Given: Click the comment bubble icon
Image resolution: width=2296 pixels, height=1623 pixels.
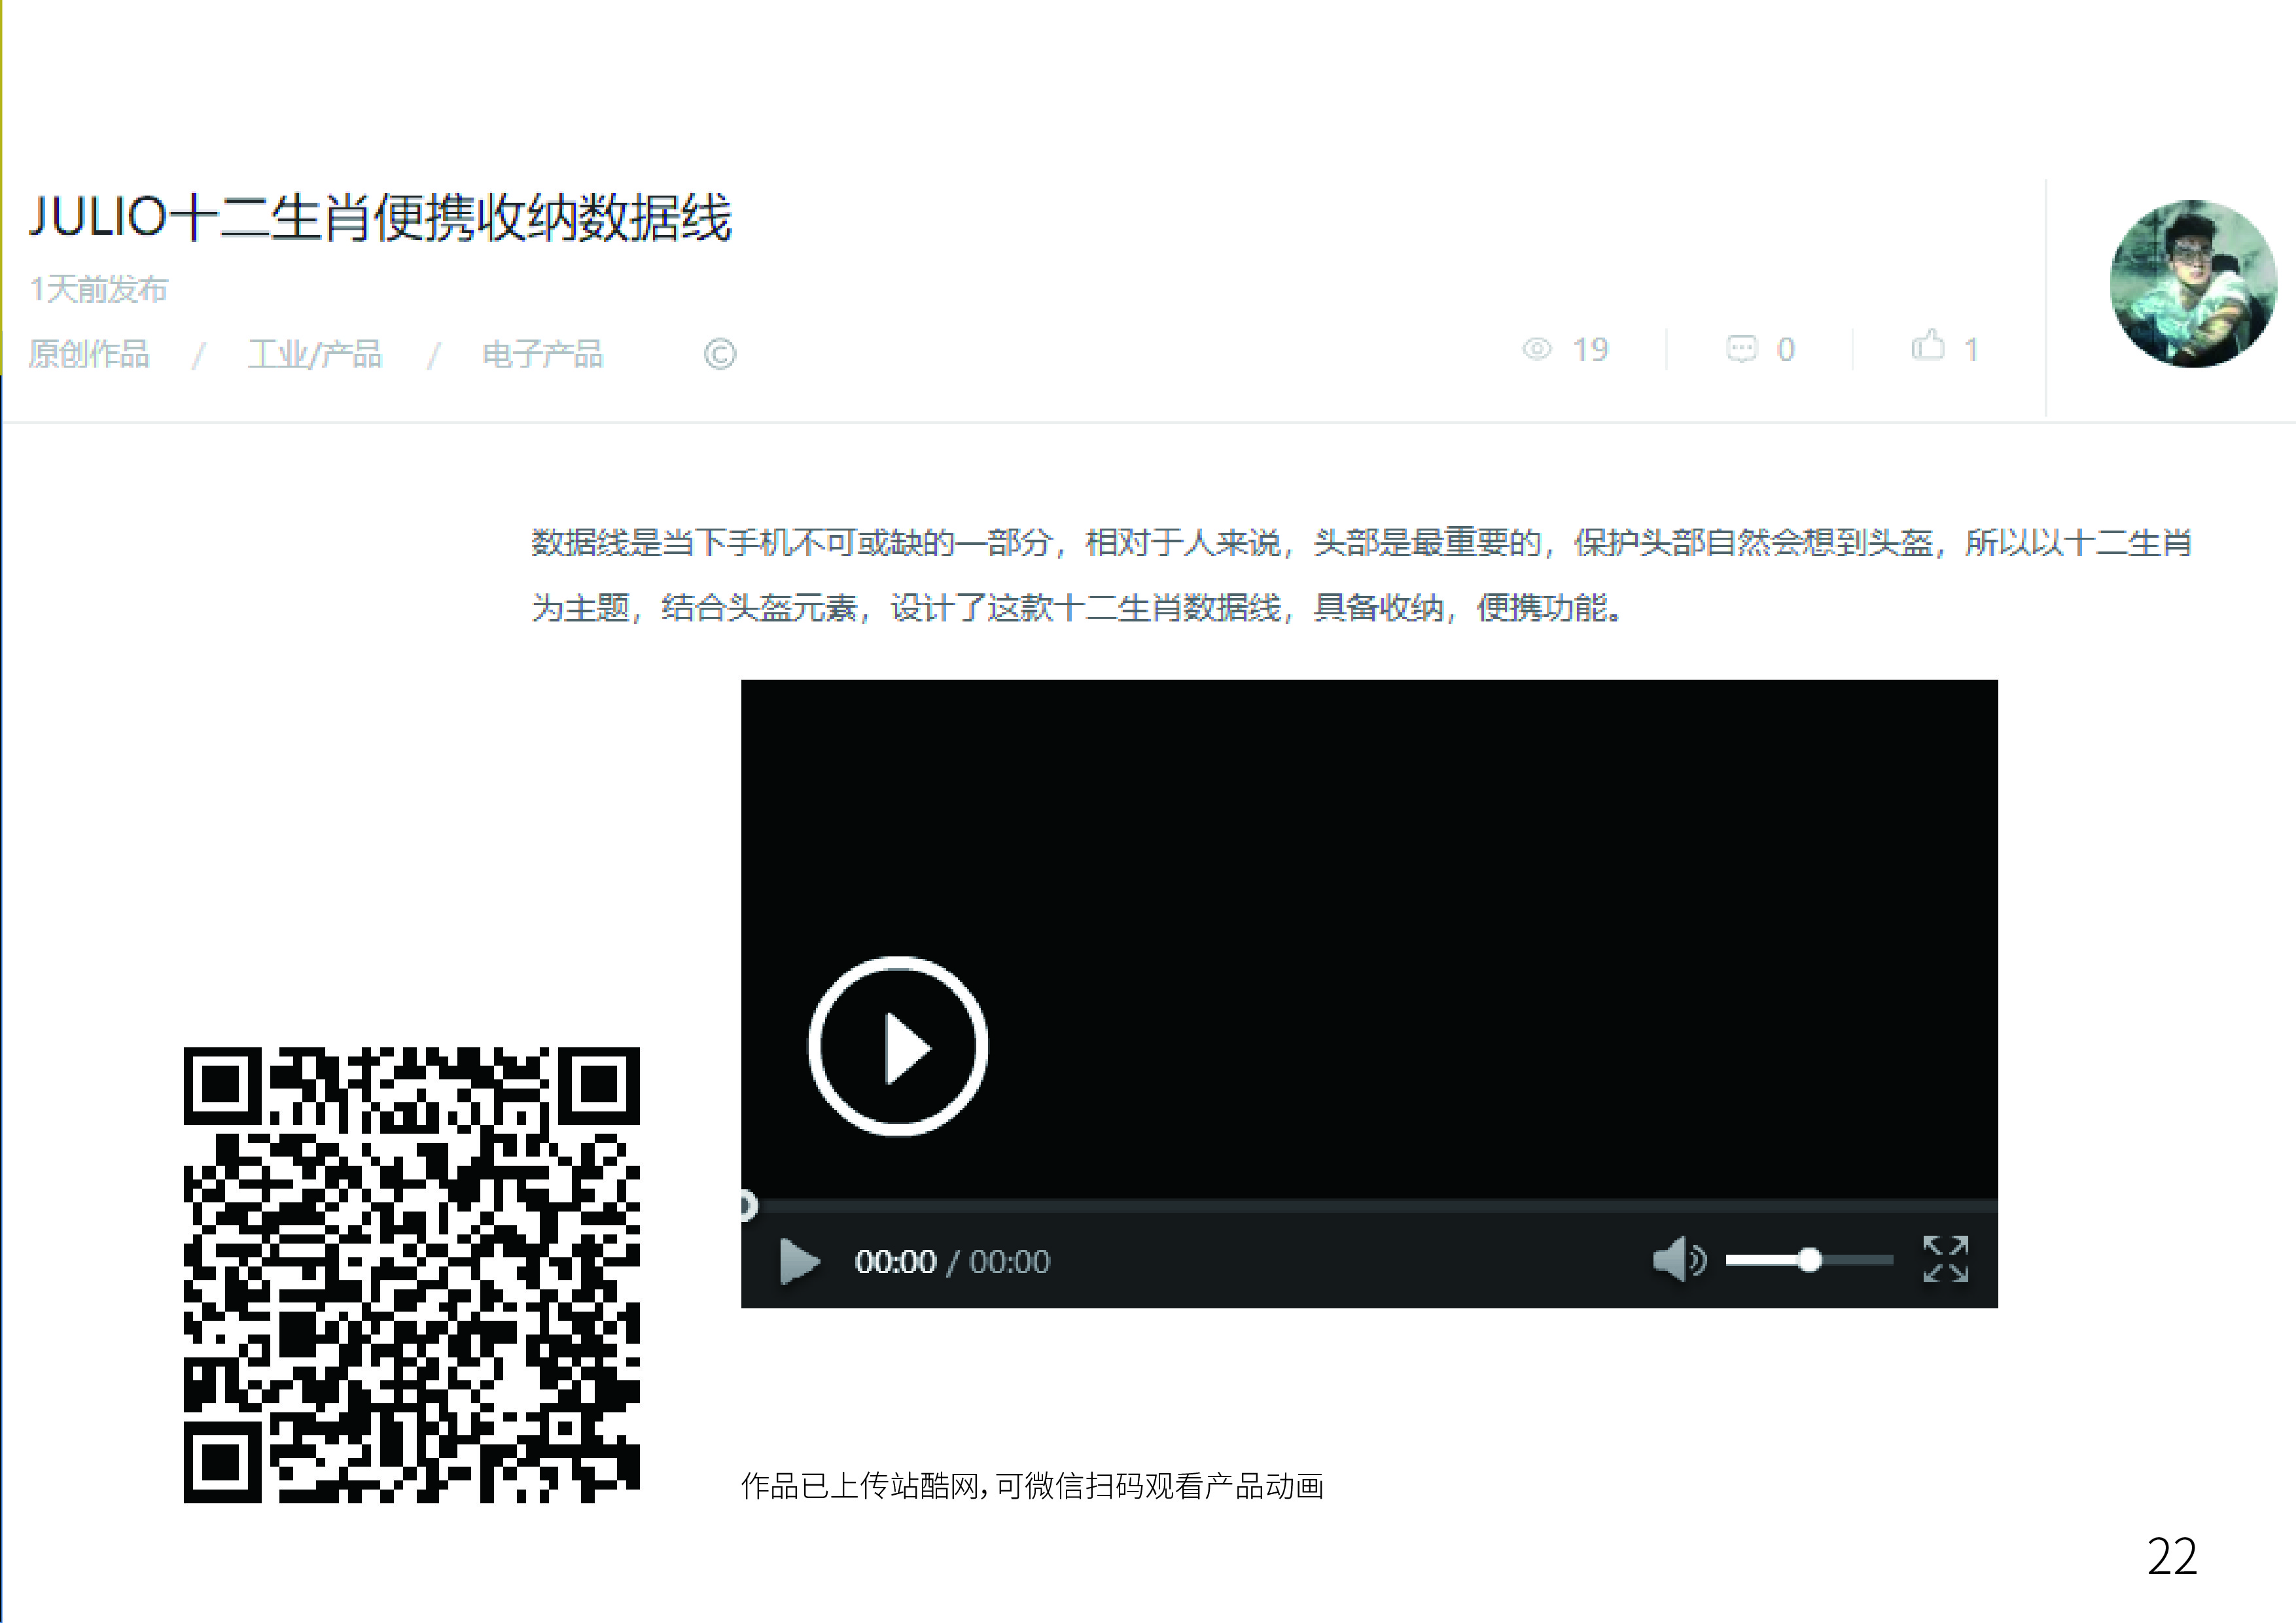Looking at the screenshot, I should [x=1741, y=348].
